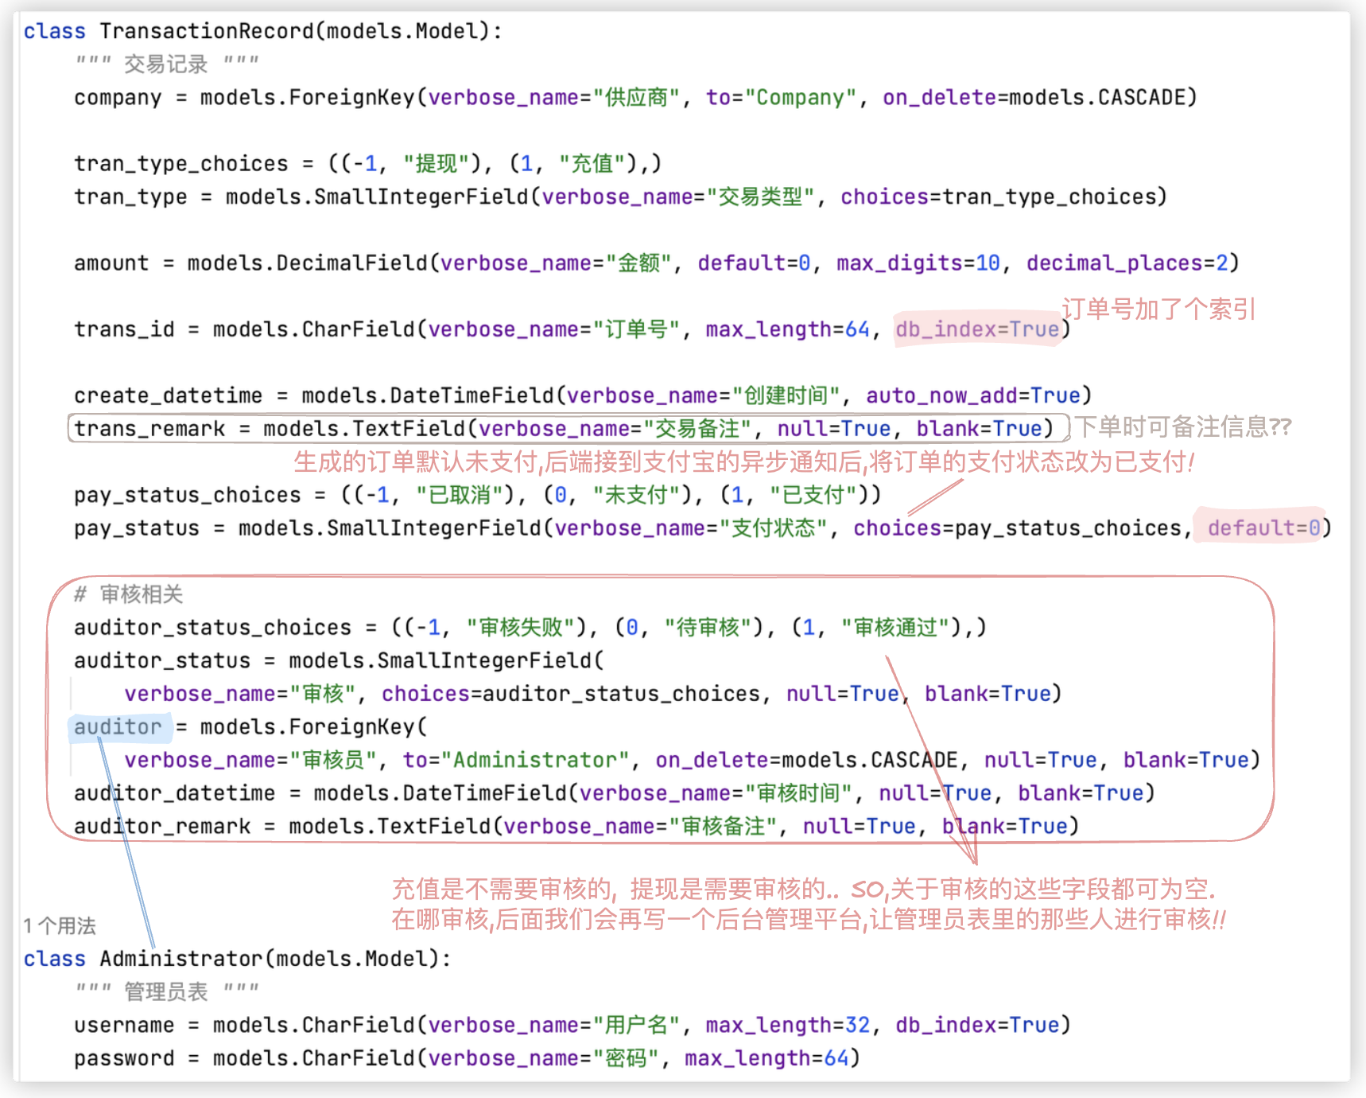Click the pay_status_choices variable definition
Image resolution: width=1366 pixels, height=1098 pixels.
(188, 494)
